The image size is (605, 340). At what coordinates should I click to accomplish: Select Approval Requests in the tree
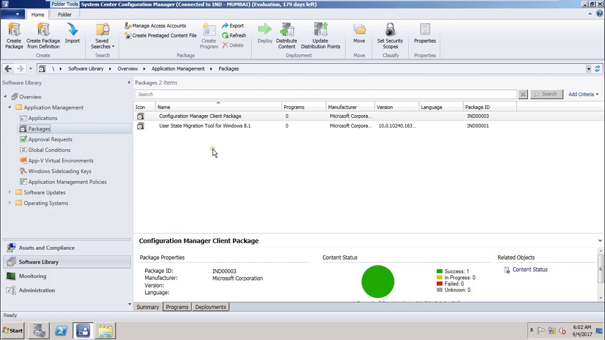pyautogui.click(x=50, y=139)
